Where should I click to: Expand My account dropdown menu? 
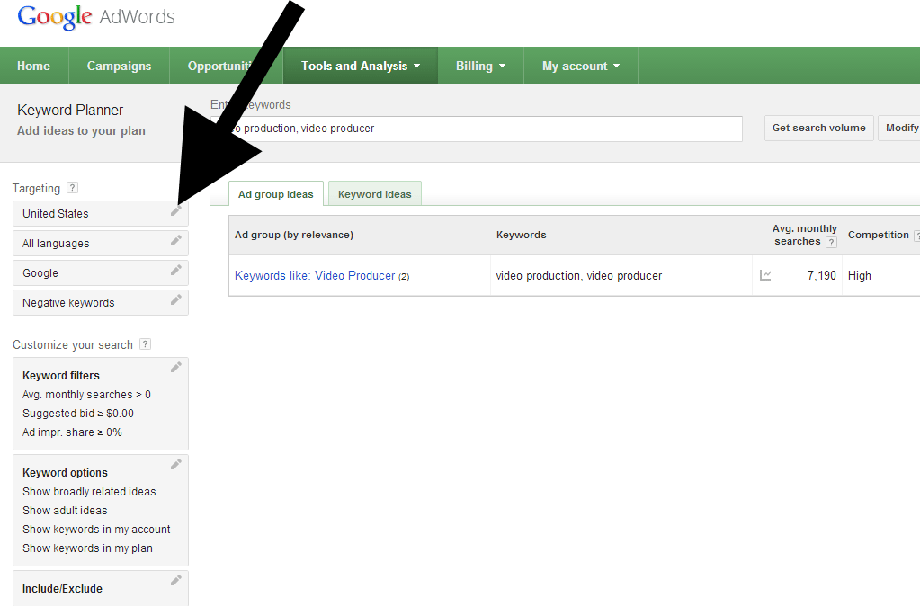click(x=580, y=66)
